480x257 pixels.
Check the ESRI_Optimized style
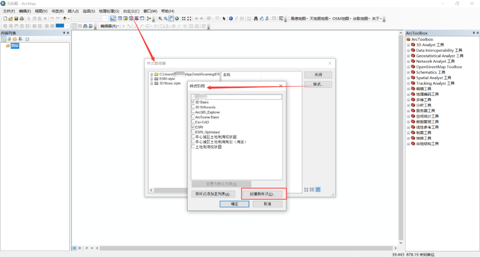pyautogui.click(x=193, y=132)
